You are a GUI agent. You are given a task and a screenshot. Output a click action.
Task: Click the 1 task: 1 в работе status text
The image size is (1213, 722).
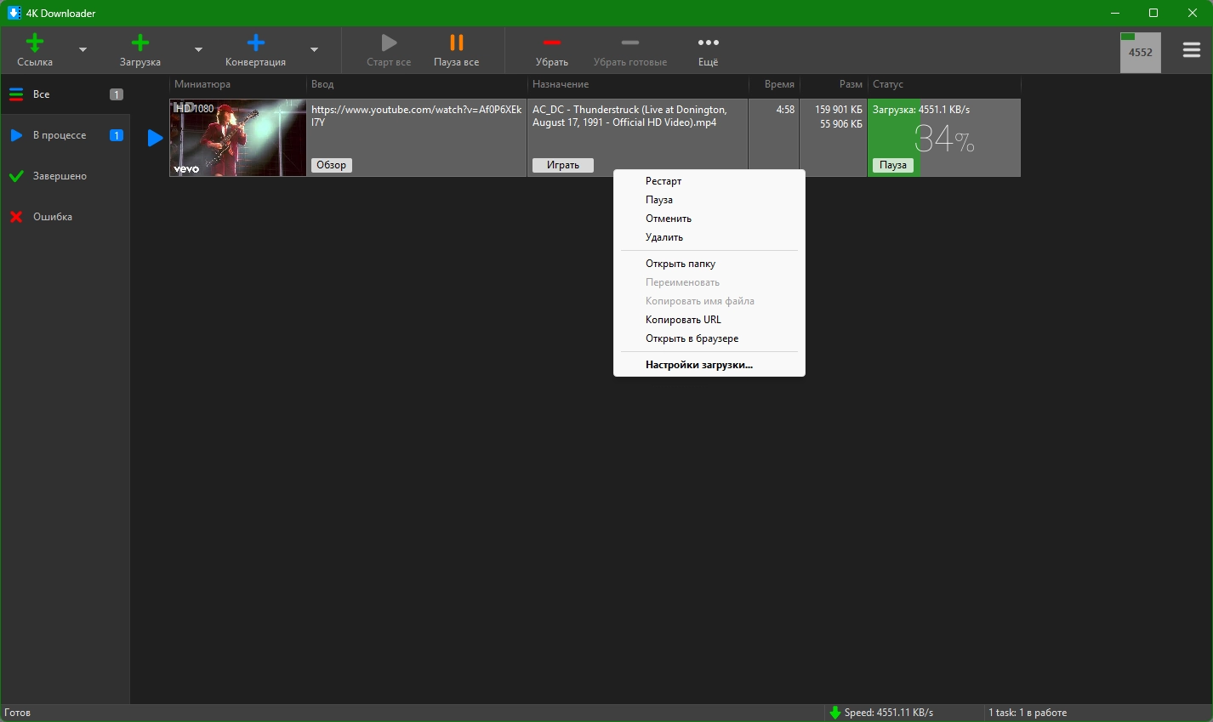[x=1028, y=713]
